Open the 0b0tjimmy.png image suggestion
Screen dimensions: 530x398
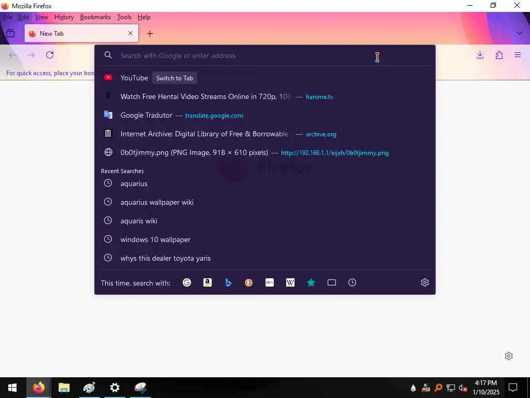click(x=264, y=153)
